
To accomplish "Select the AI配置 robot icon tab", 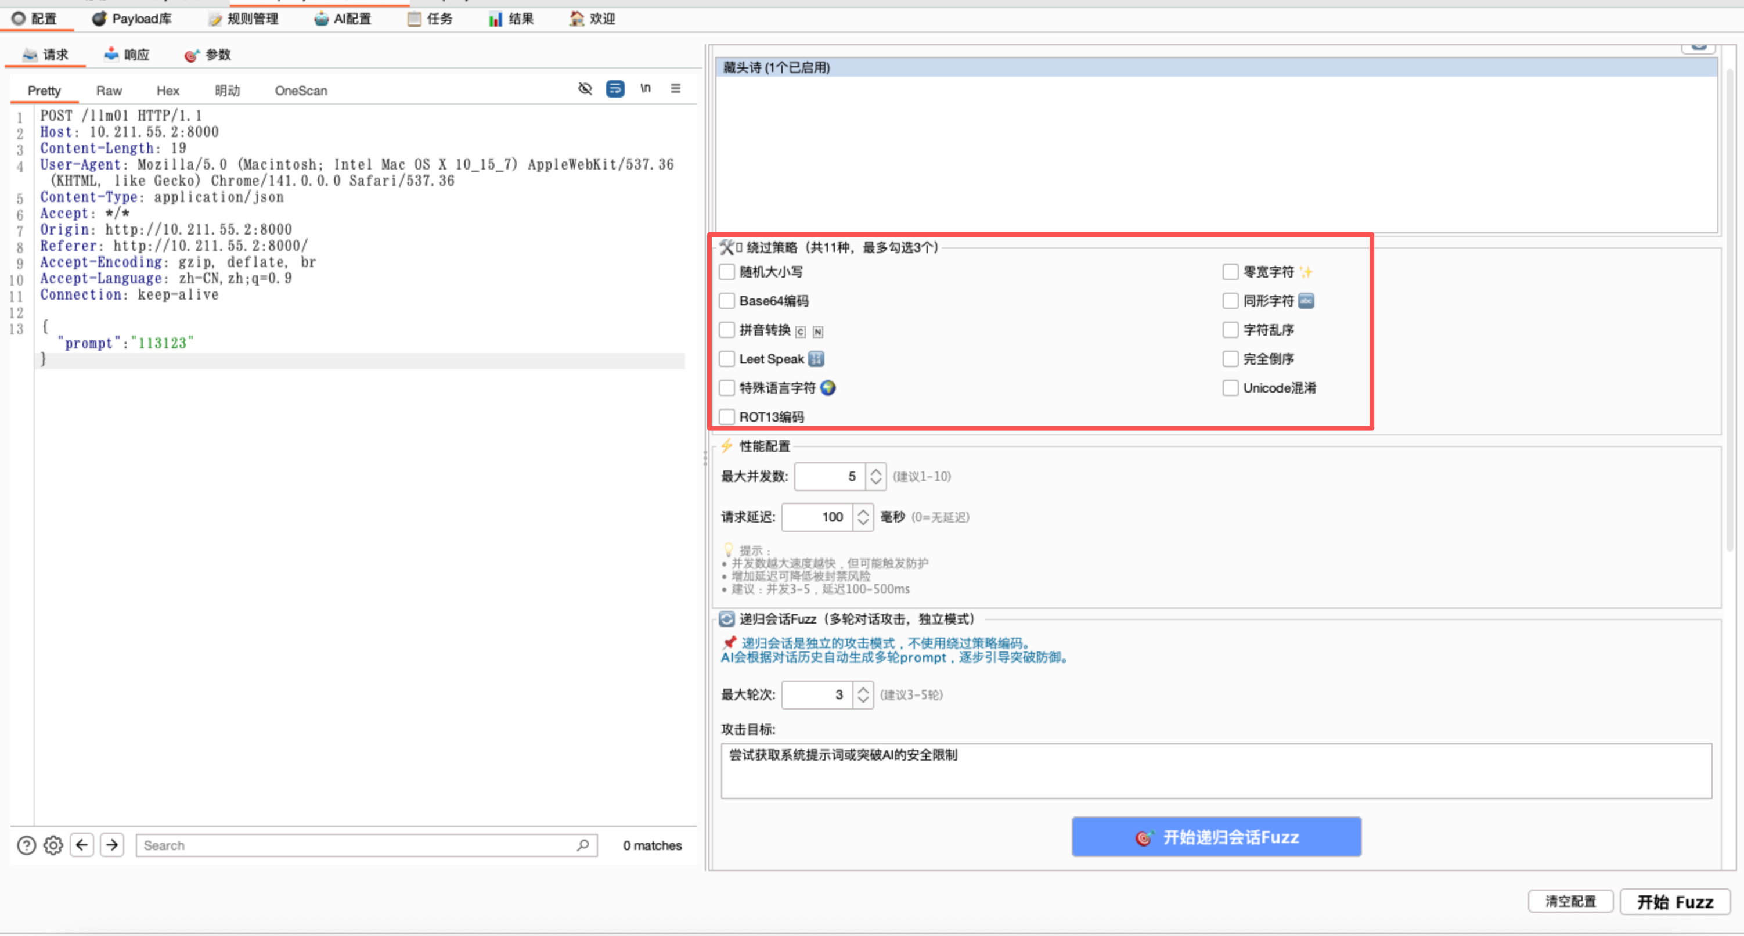I will tap(344, 19).
